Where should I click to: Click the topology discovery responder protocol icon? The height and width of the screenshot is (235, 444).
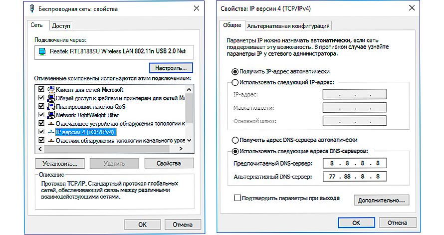(x=51, y=140)
